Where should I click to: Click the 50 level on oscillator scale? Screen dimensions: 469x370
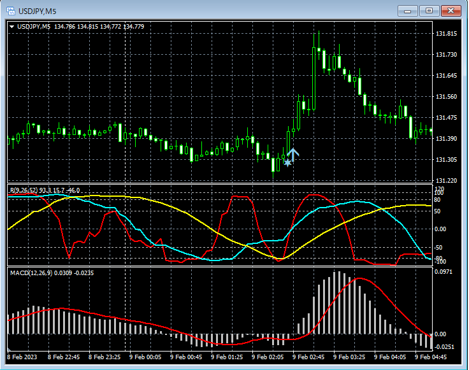click(437, 211)
